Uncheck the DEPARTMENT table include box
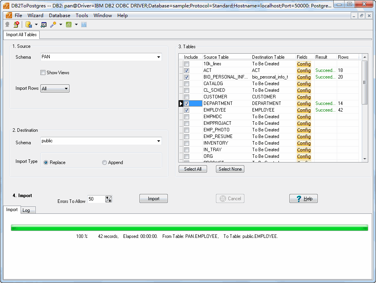Viewport: 376px width, 283px height. point(186,103)
